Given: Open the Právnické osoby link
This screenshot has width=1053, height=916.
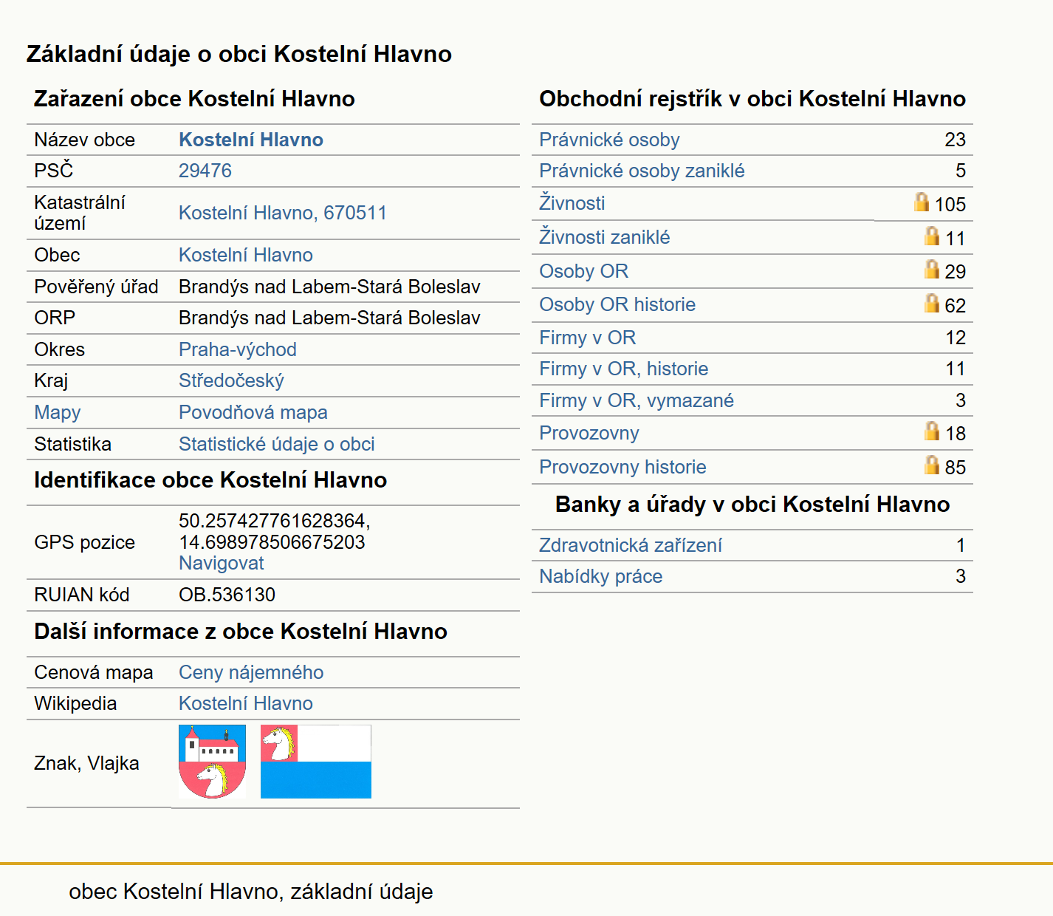Looking at the screenshot, I should (609, 140).
